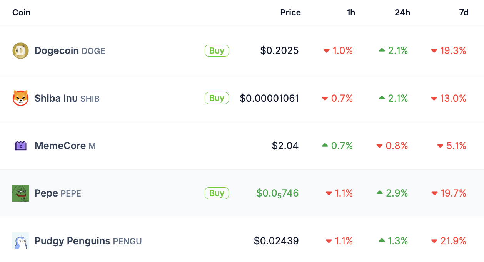Open the Pudgy Penguins coin name link
The height and width of the screenshot is (262, 484).
pos(72,241)
